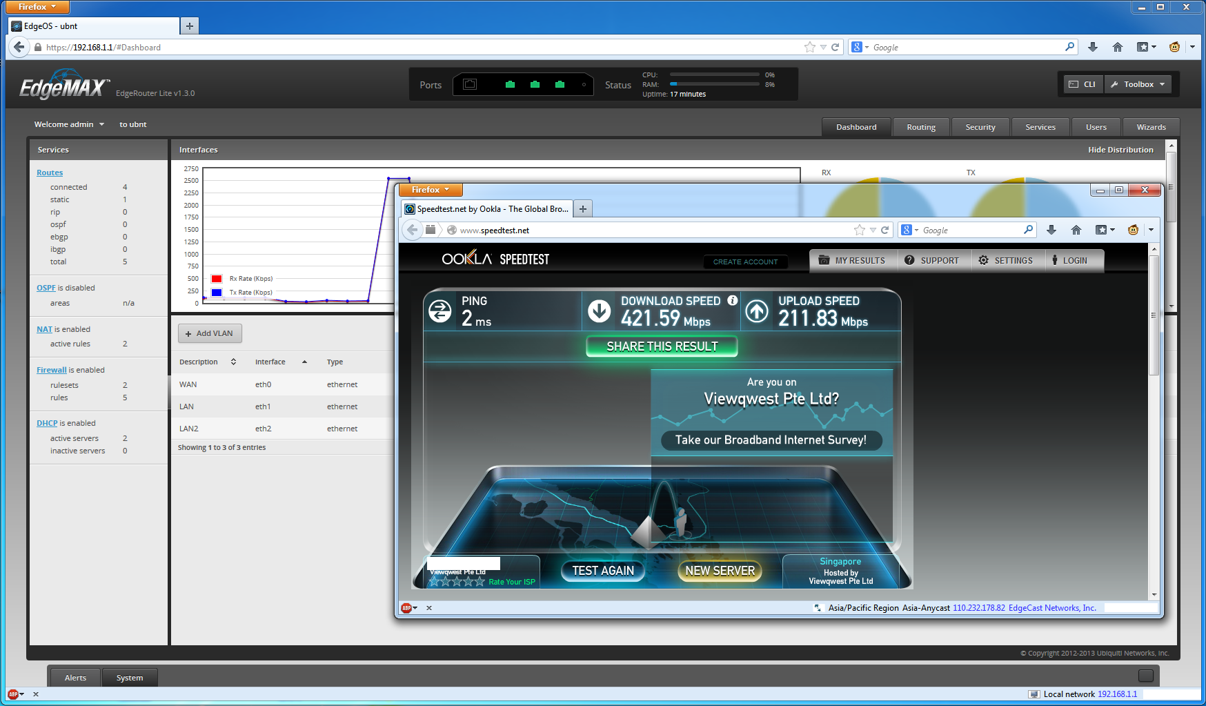Image resolution: width=1206 pixels, height=706 pixels.
Task: Click the Share This Result button
Action: [662, 346]
